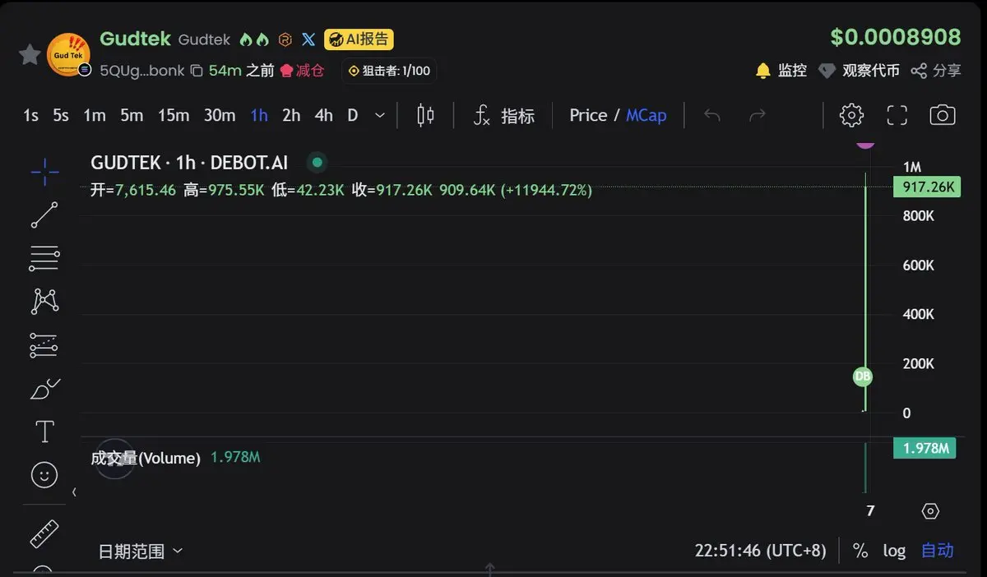This screenshot has width=987, height=577.
Task: Enter fullscreen chart mode
Action: (x=897, y=116)
